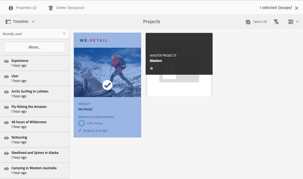
Task: Click the 25% Active progress ring
Action: 81,123
